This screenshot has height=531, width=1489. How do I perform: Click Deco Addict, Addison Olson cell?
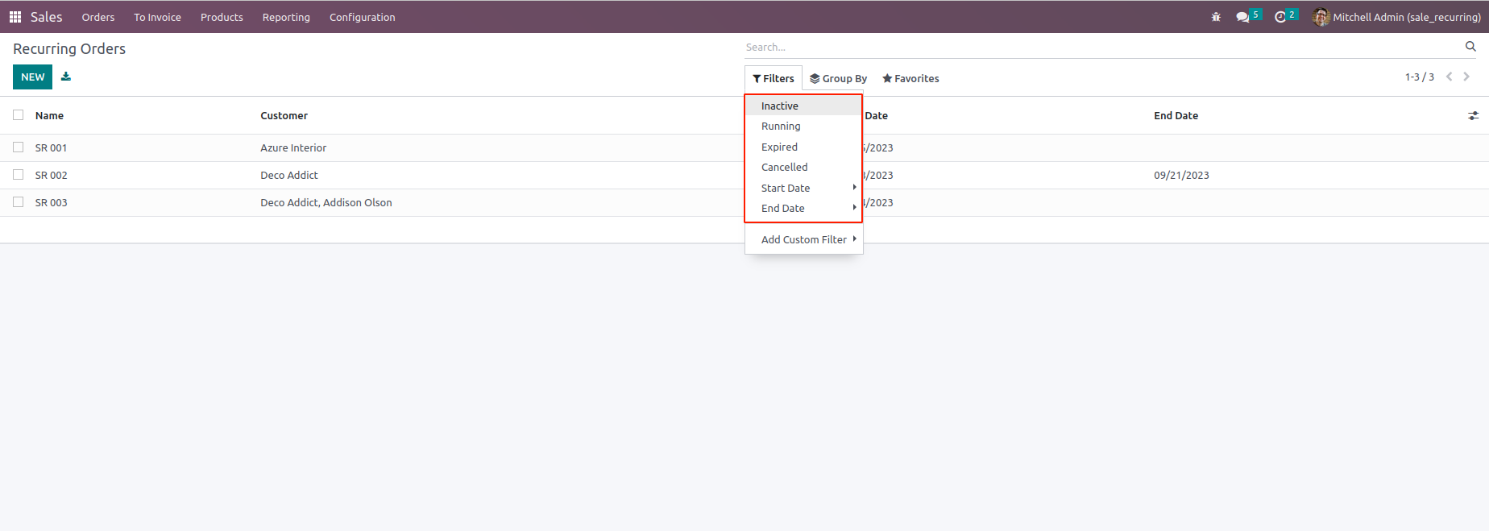[x=326, y=202]
